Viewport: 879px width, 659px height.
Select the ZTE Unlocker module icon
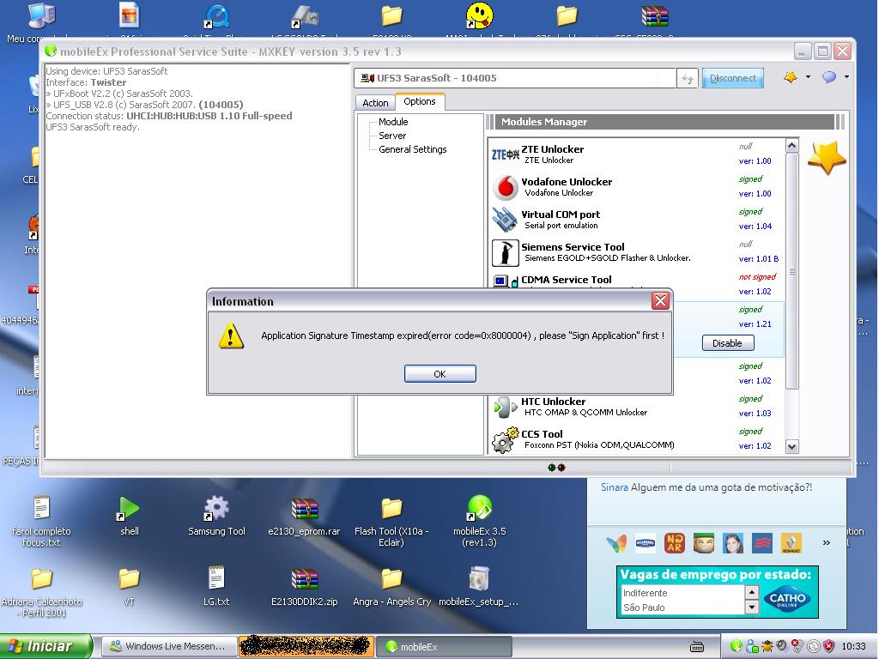(x=505, y=154)
